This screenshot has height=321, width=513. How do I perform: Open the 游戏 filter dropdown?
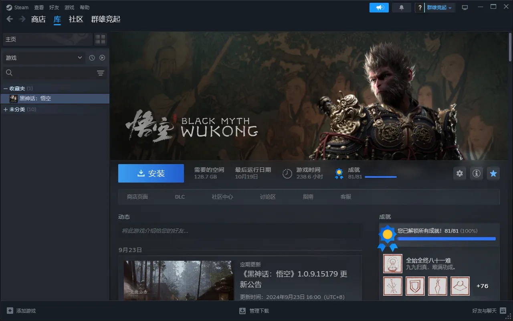(x=43, y=58)
